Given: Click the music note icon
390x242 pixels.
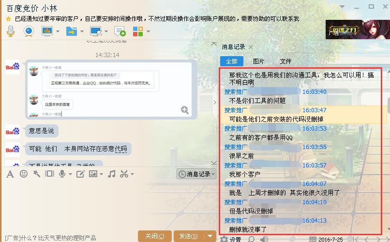Looking at the screenshot, I should pos(111,174).
